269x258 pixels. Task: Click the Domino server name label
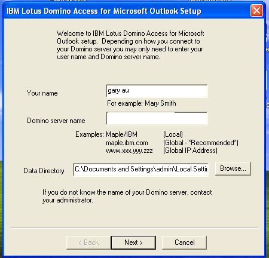56,121
